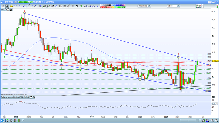Click the indicators chart style button
Viewport: 219px width, 123px height.
[199, 6]
